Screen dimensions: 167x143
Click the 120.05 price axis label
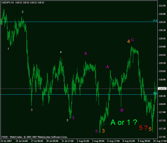[x=162, y=38]
